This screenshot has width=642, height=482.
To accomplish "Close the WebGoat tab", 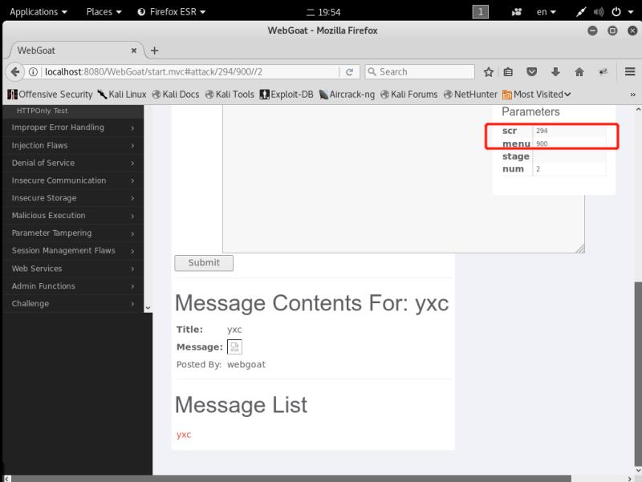I will 133,51.
